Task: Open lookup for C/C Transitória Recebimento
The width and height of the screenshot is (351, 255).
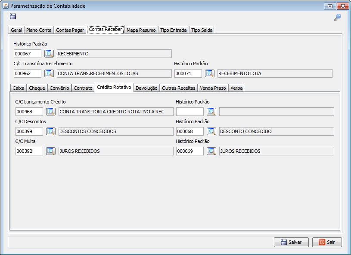Action: 49,73
